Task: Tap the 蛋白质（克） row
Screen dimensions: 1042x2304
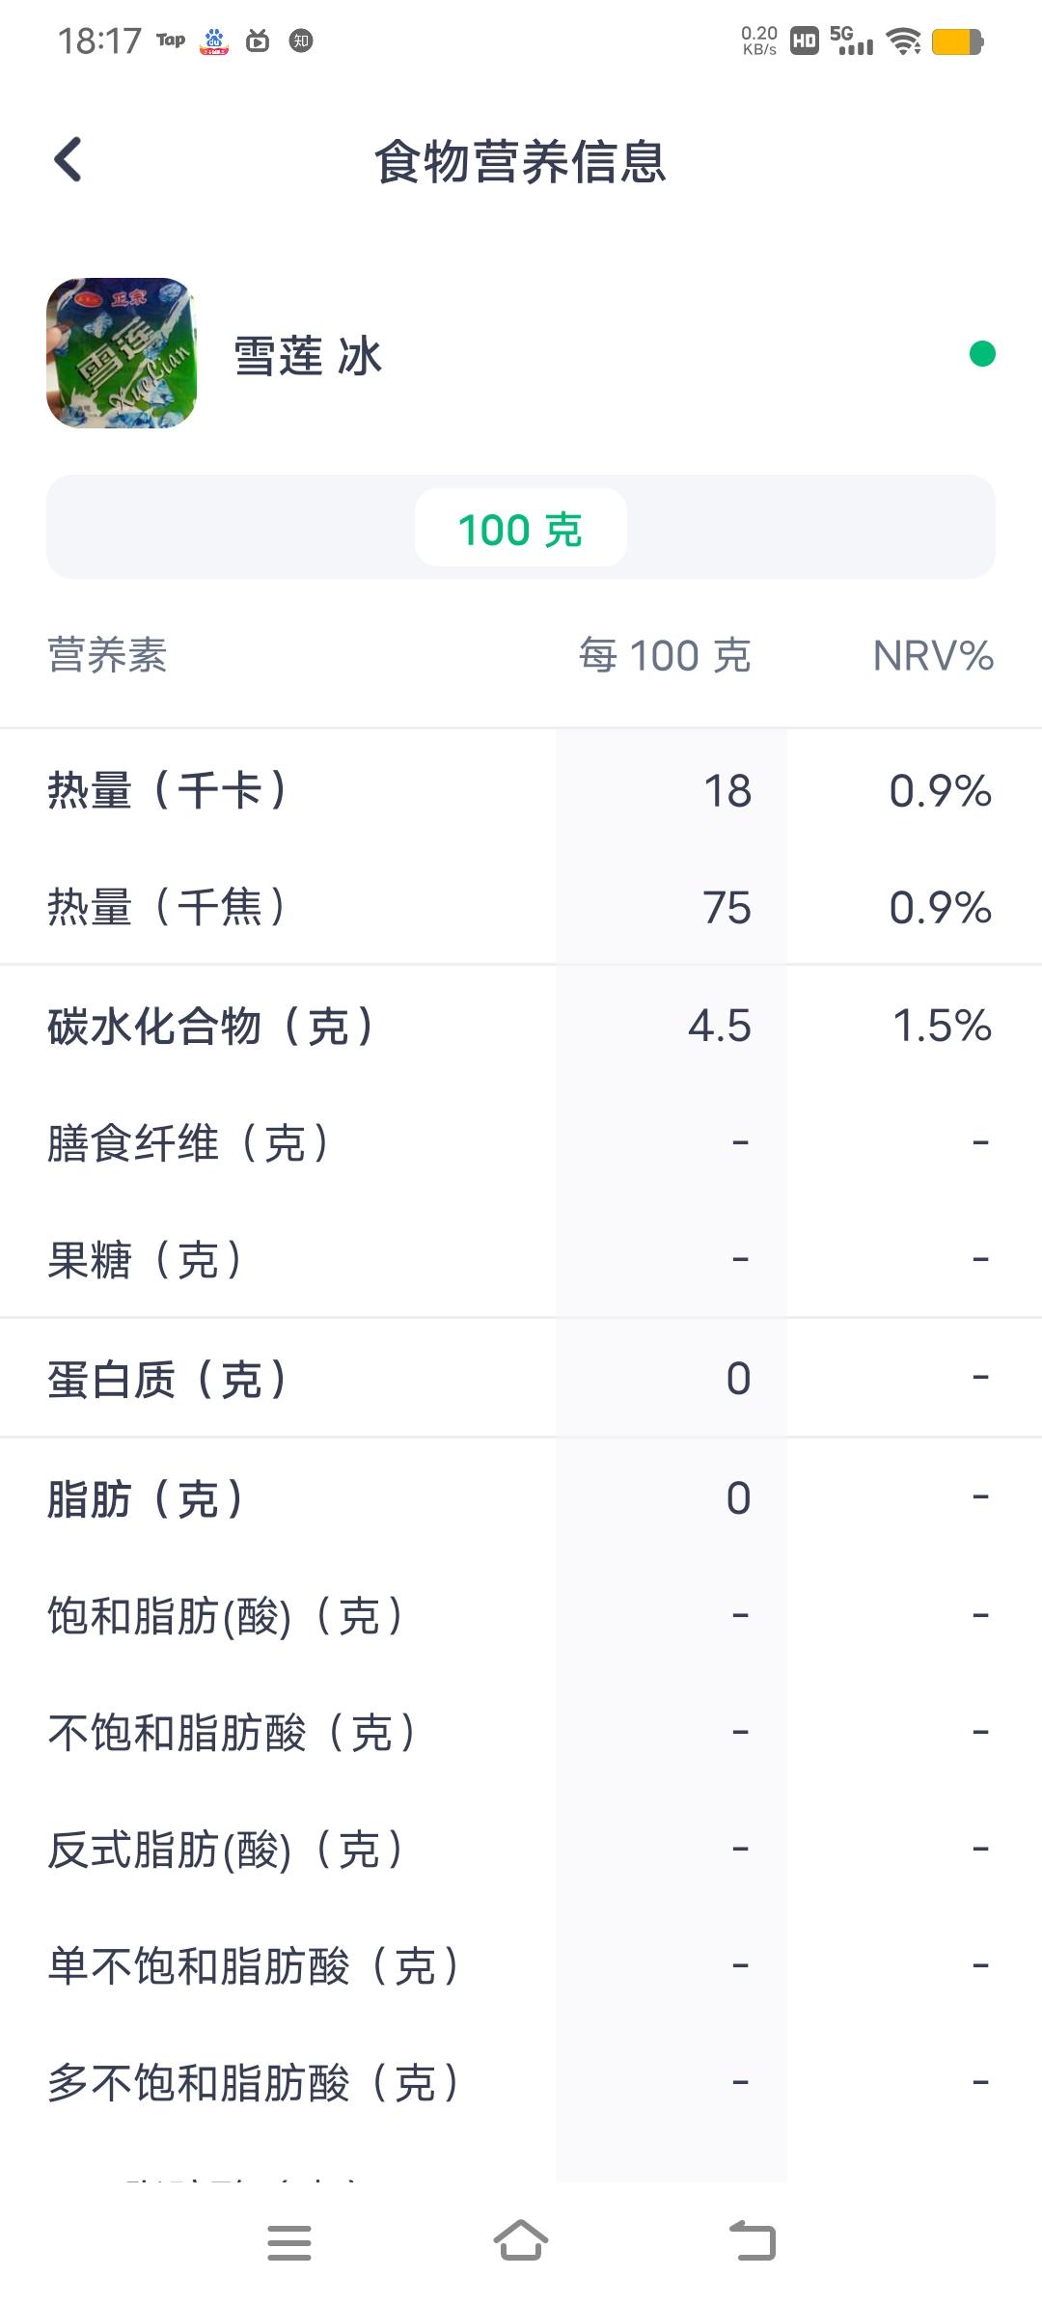Action: [x=521, y=1379]
